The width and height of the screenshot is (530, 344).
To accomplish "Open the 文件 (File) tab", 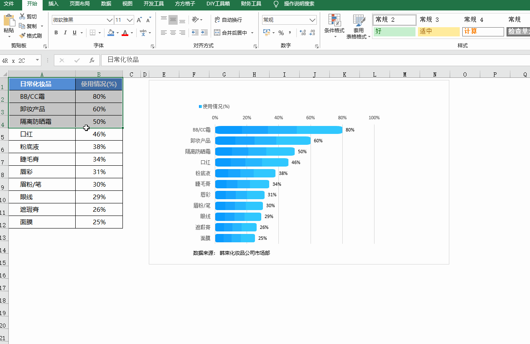I will [9, 4].
